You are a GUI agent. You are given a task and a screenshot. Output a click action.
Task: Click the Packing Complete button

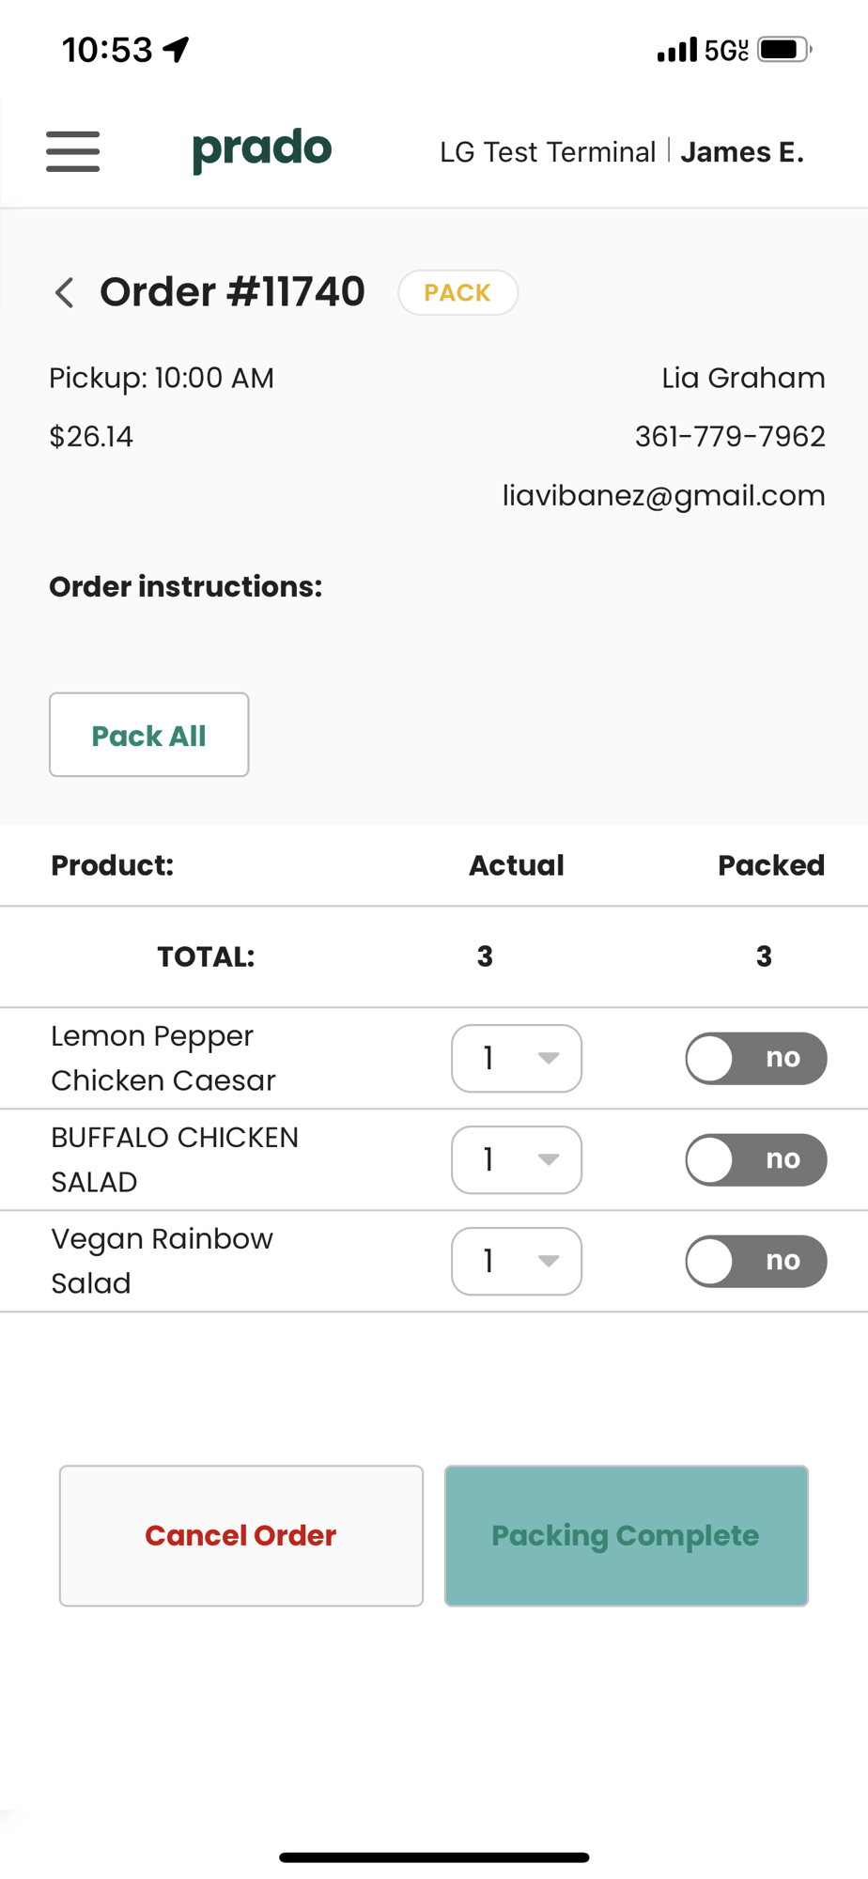627,1535
